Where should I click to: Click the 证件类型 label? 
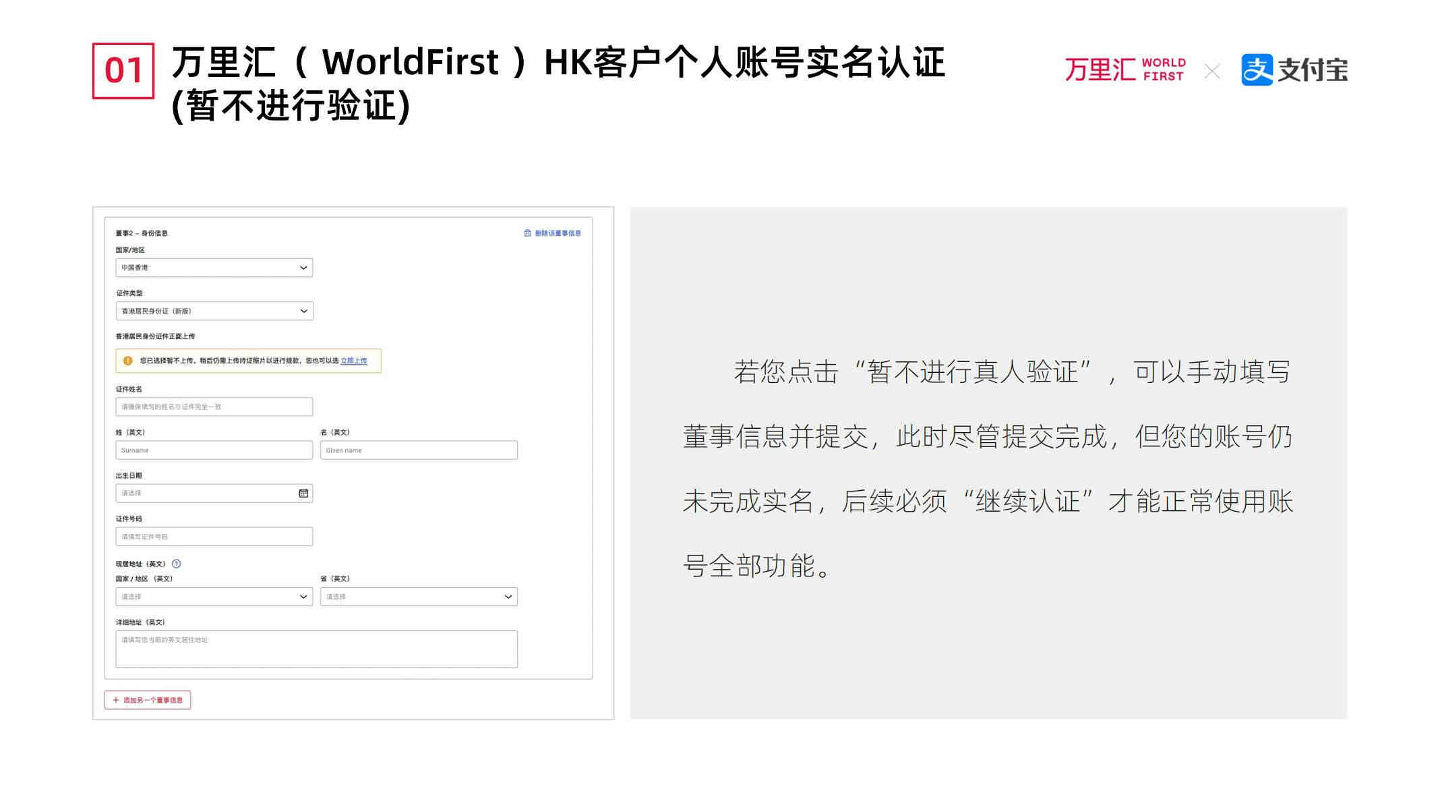tap(129, 293)
